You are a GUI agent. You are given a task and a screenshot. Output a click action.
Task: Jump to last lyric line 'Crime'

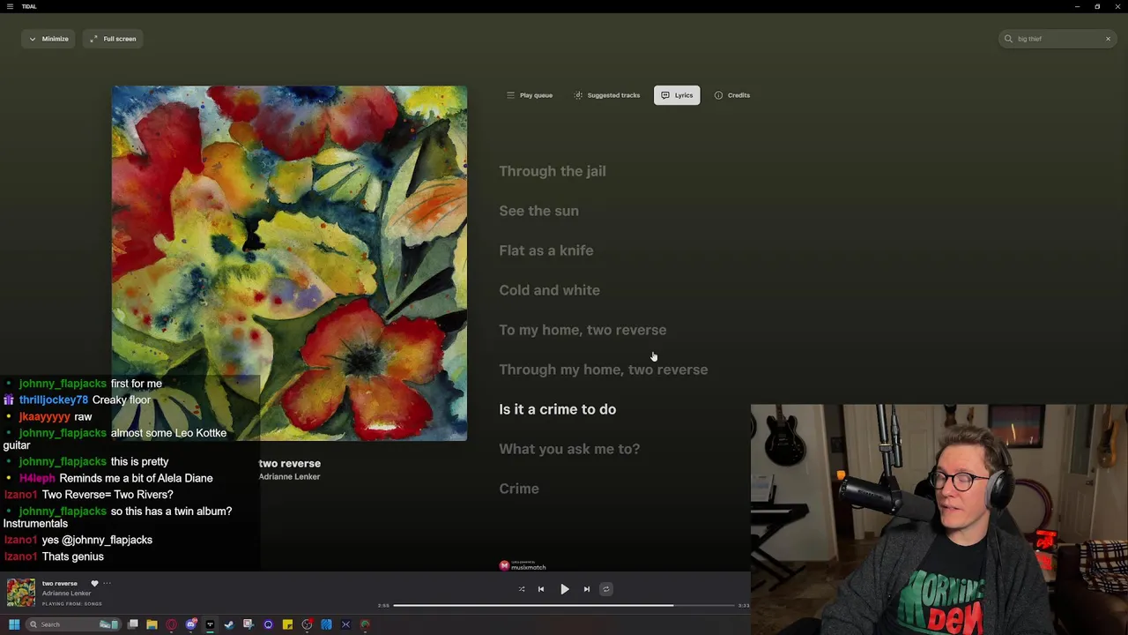tap(519, 489)
